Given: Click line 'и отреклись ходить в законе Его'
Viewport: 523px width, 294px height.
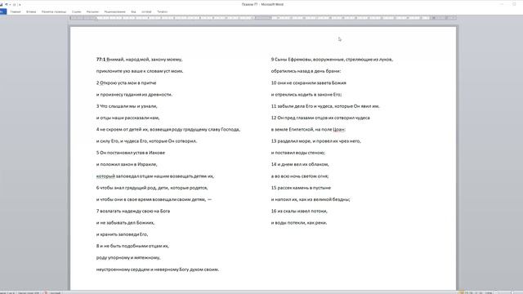Looking at the screenshot, I should (306, 95).
